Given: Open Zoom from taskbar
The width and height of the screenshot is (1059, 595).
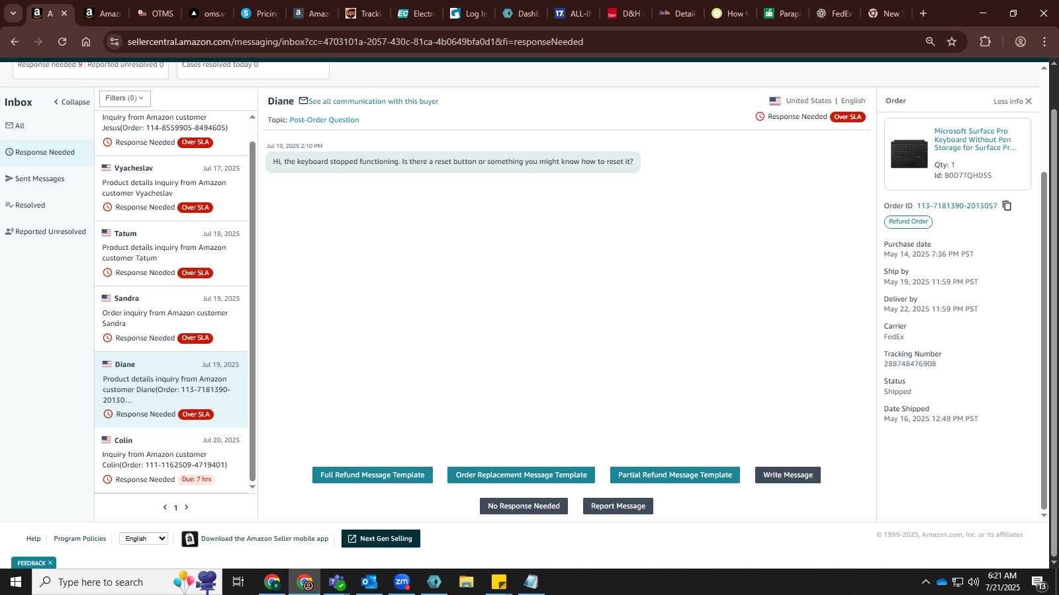Looking at the screenshot, I should click(x=402, y=582).
